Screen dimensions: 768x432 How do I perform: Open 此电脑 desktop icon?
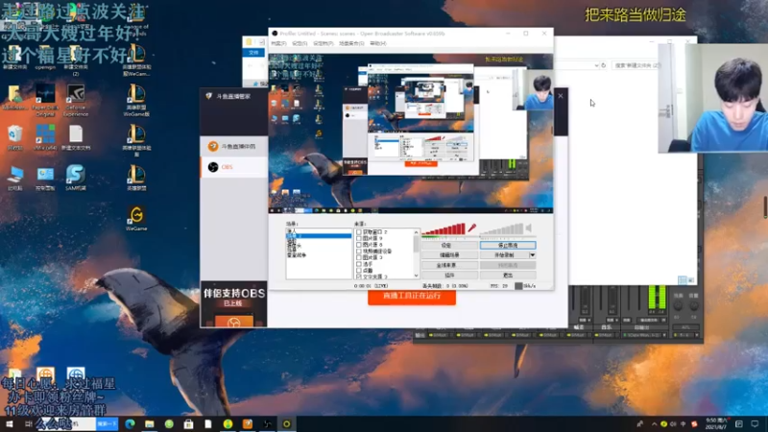pos(14,178)
